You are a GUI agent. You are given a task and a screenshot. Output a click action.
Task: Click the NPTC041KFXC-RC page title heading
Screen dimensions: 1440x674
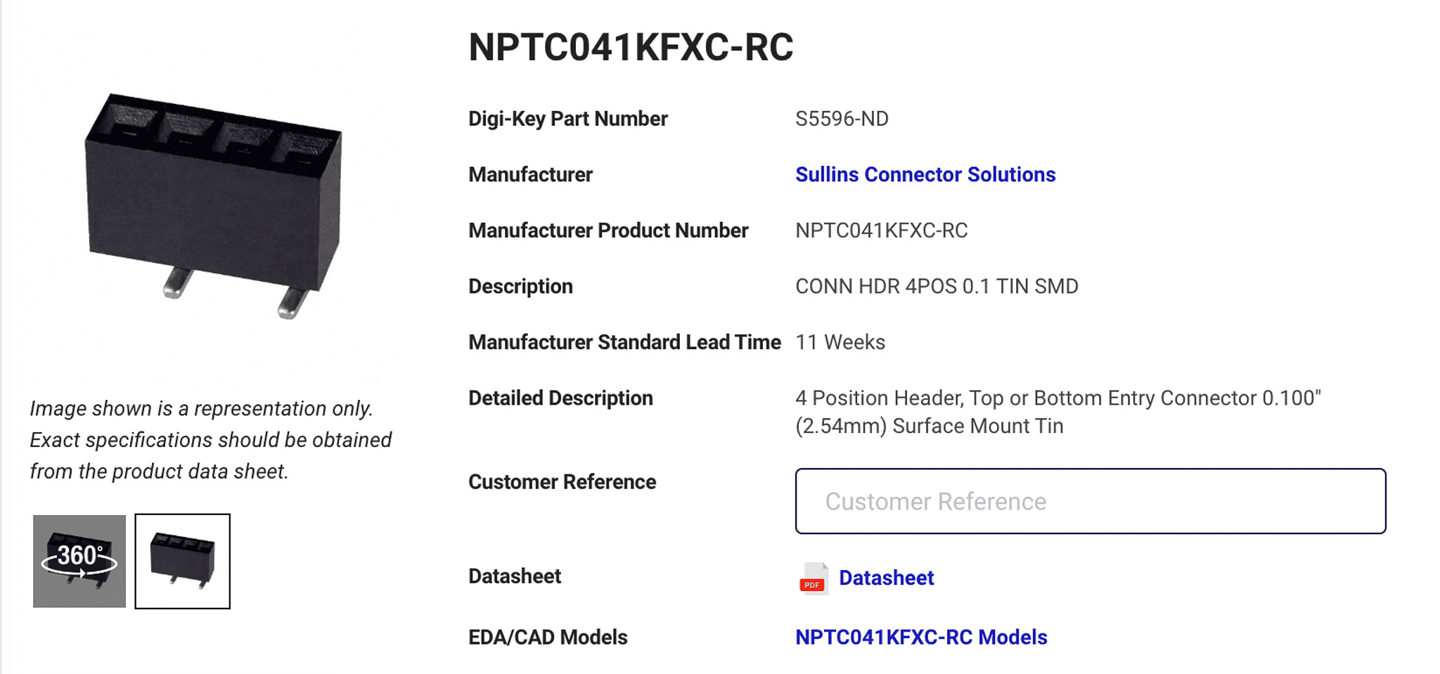pos(631,47)
